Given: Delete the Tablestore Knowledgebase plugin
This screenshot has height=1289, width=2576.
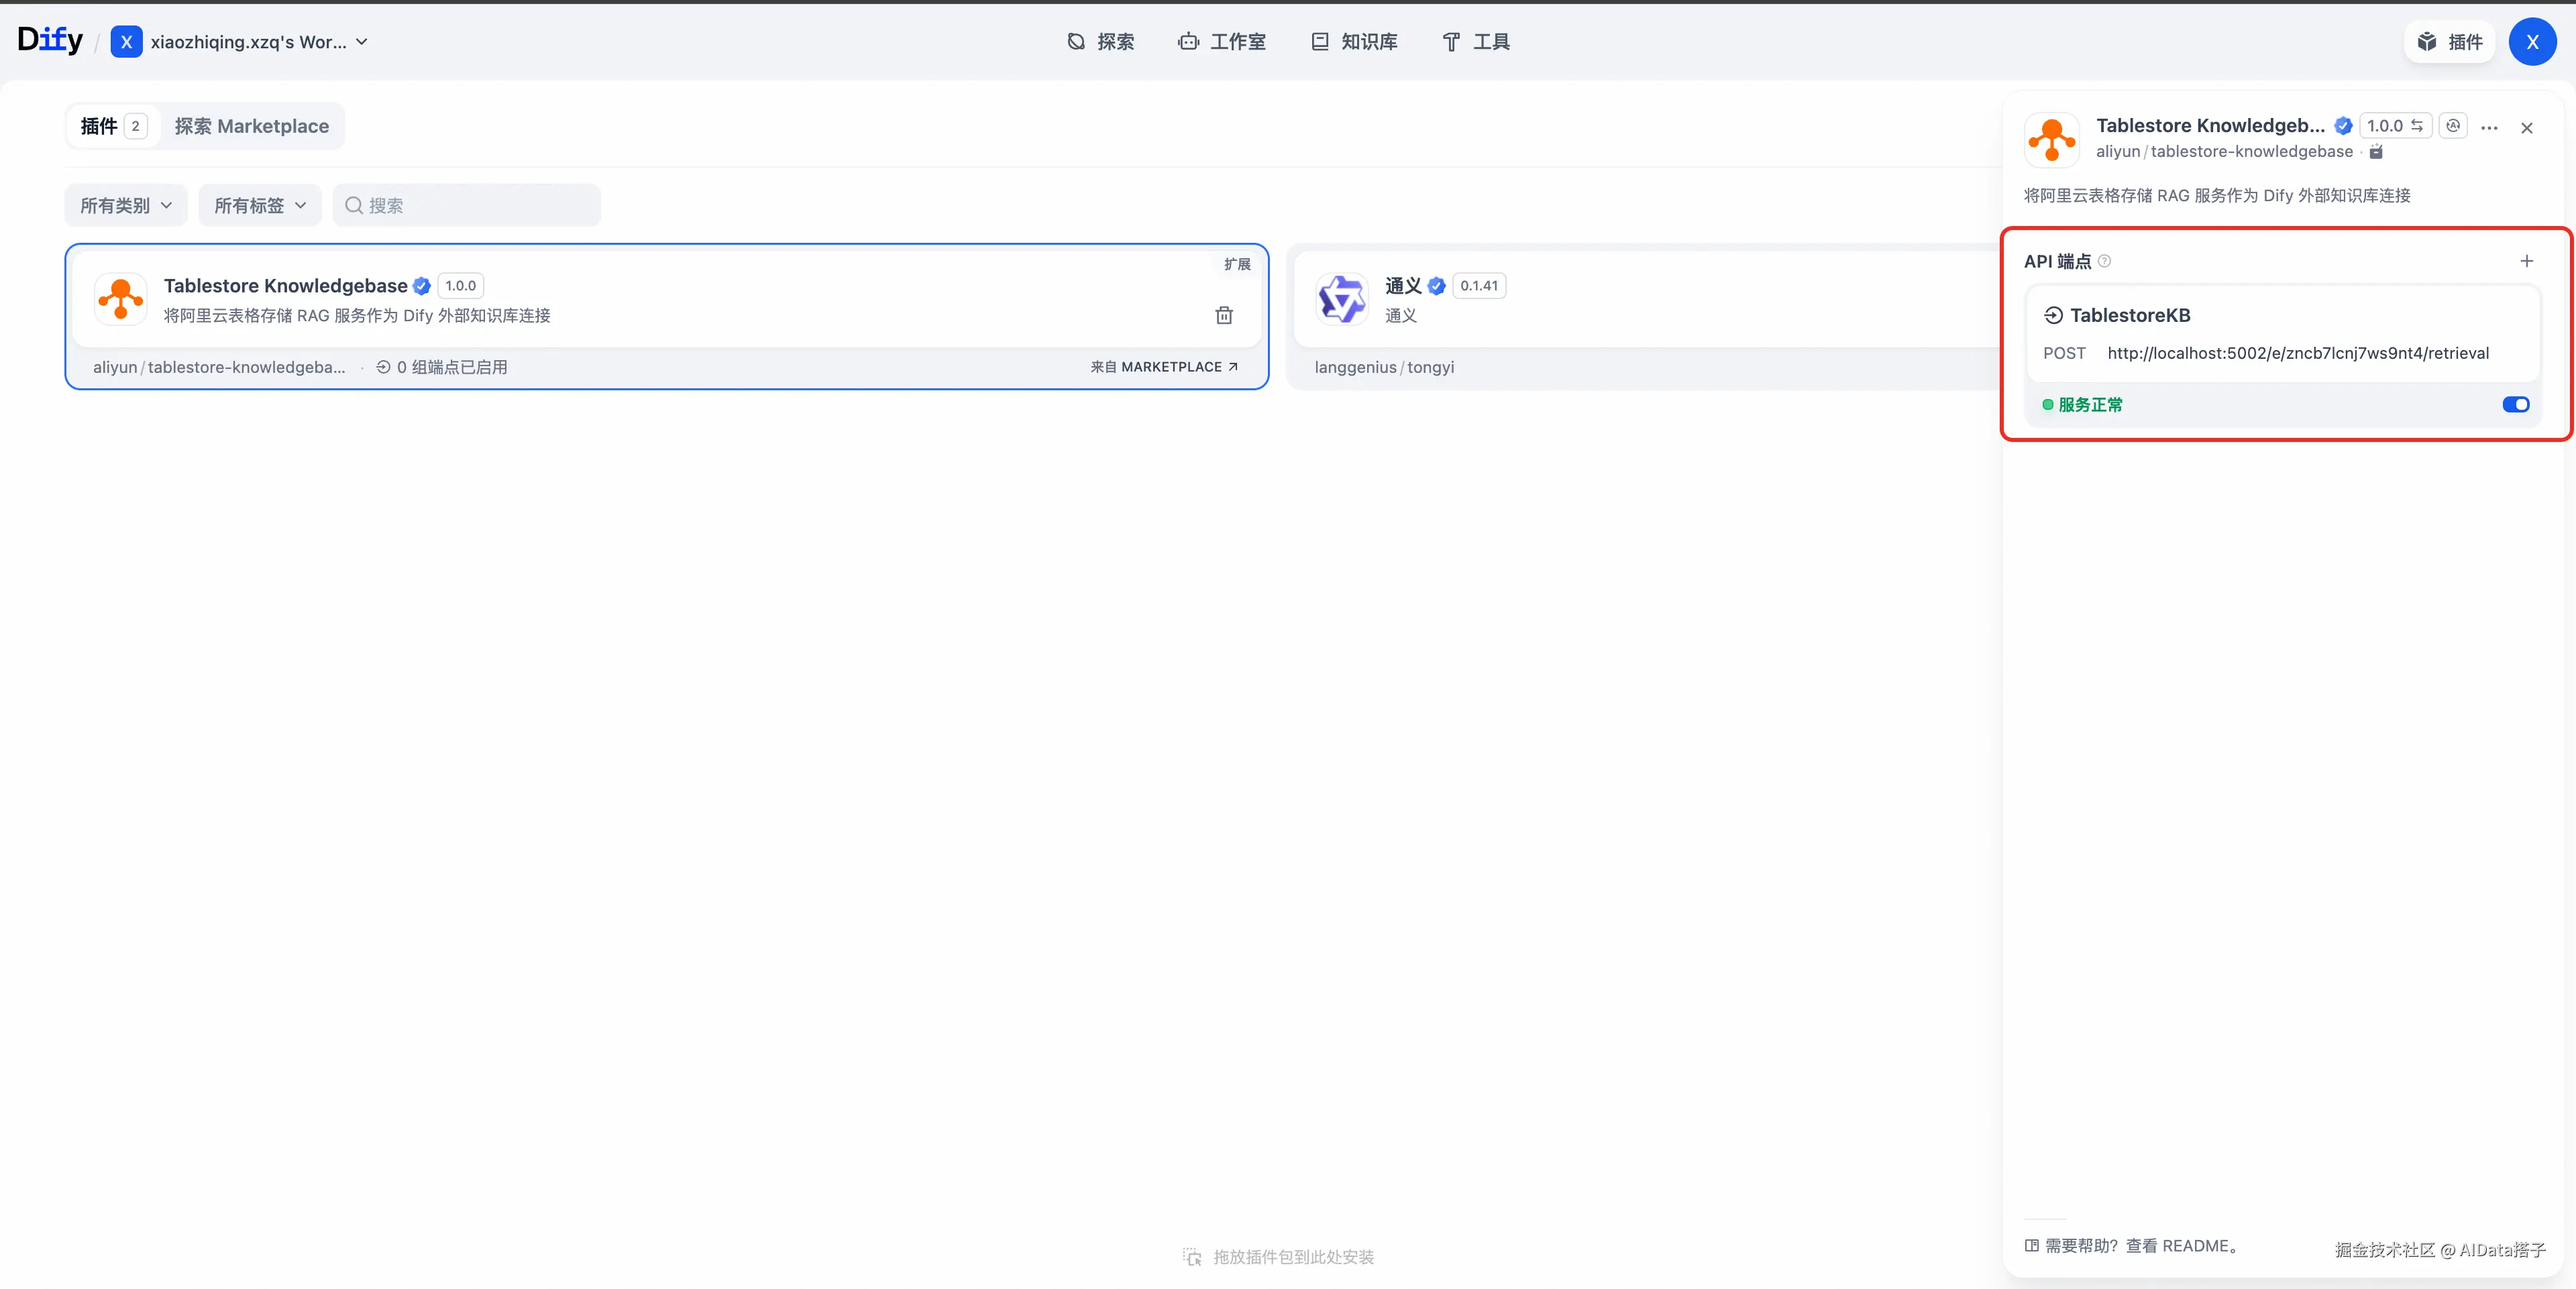Looking at the screenshot, I should pos(1224,315).
